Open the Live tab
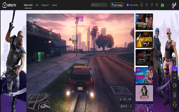This screenshot has width=179, height=112. pyautogui.click(x=37, y=5)
